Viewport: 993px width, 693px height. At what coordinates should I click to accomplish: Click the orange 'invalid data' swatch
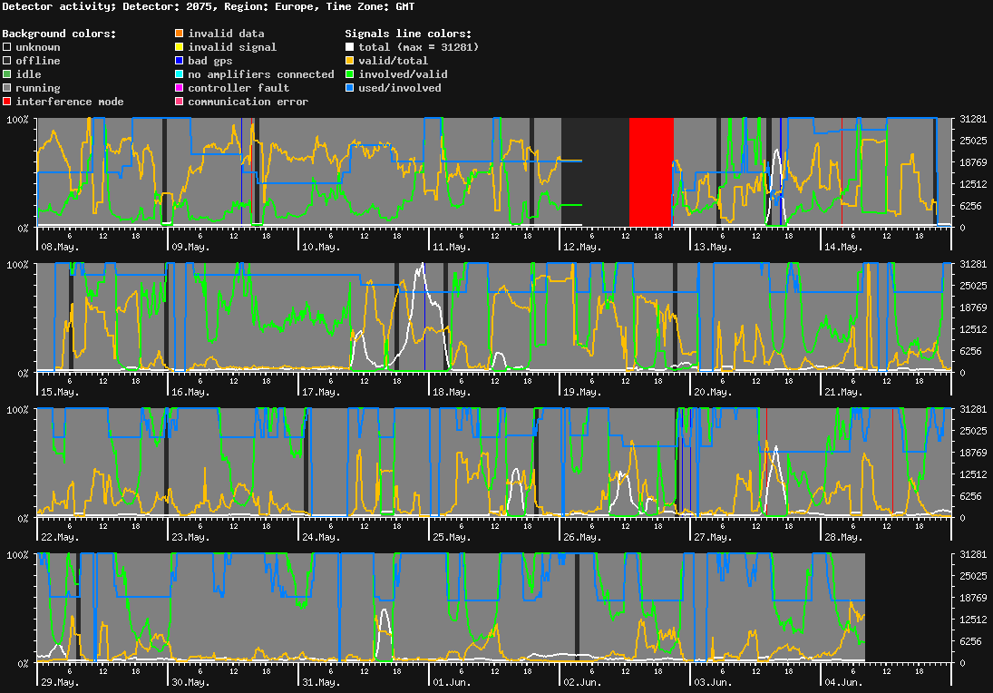coord(180,34)
